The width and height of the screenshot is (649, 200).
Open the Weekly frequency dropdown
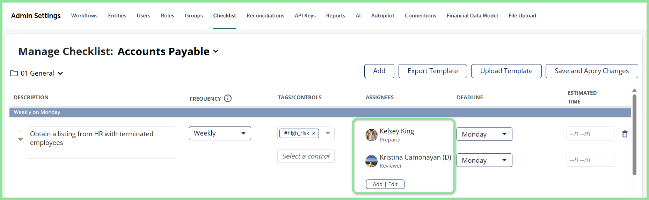[220, 133]
